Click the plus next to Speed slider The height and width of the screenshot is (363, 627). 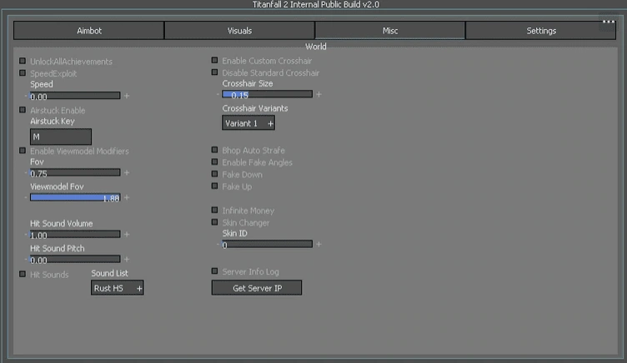point(127,96)
